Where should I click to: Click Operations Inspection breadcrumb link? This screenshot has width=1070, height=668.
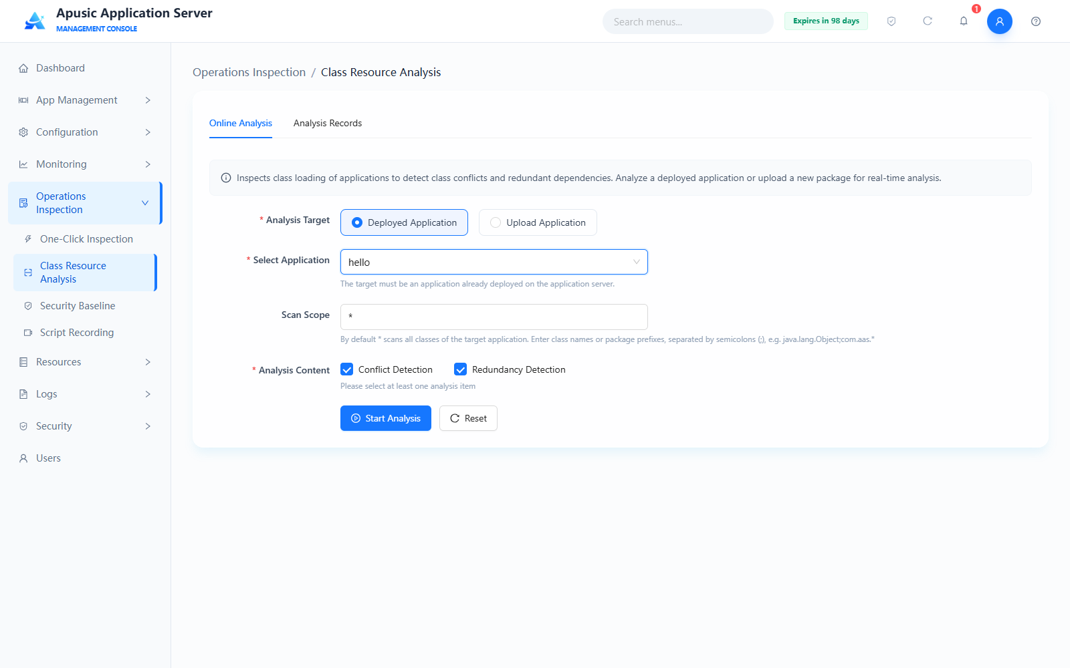pyautogui.click(x=249, y=72)
